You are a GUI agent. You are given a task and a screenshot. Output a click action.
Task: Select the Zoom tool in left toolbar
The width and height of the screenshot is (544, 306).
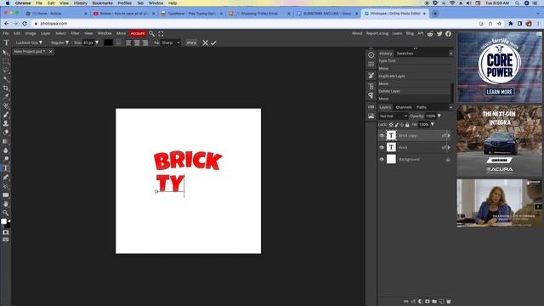[x=6, y=212]
